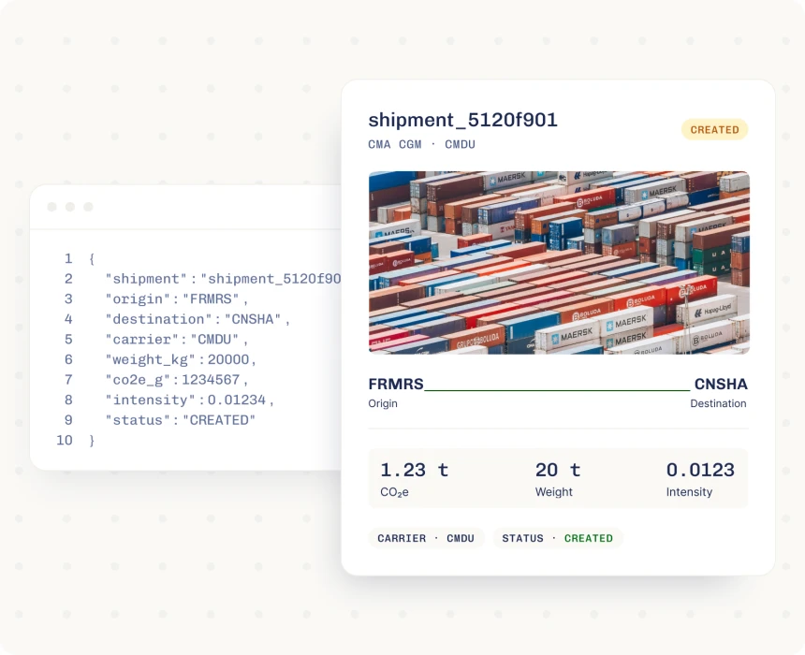Click the "destination":"CNSHA" code line
Image resolution: width=805 pixels, height=655 pixels.
tap(198, 319)
